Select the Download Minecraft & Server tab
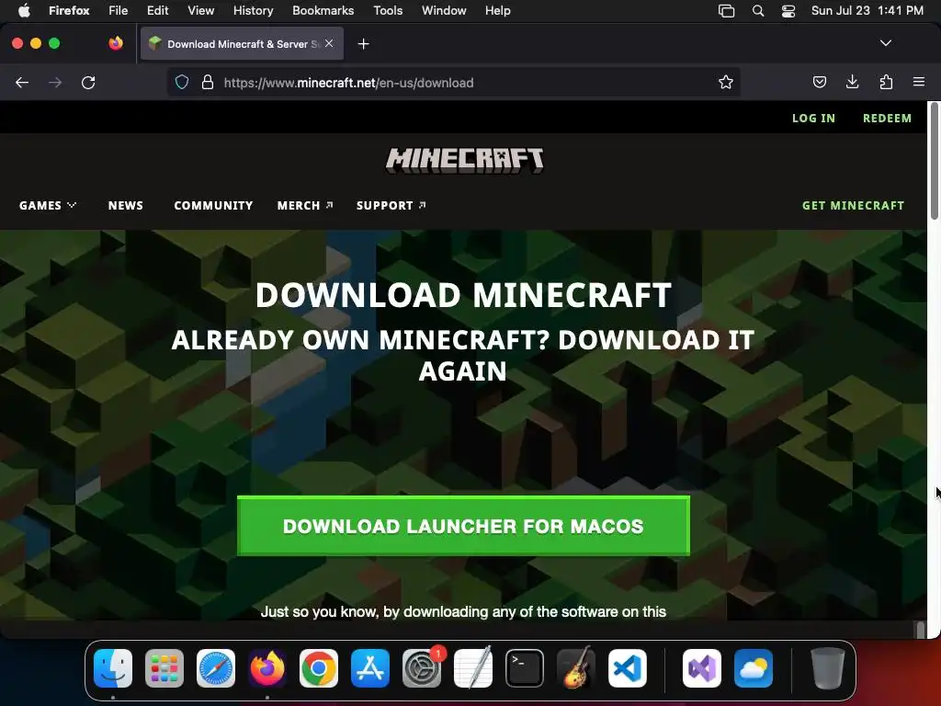This screenshot has width=941, height=706. coord(242,43)
